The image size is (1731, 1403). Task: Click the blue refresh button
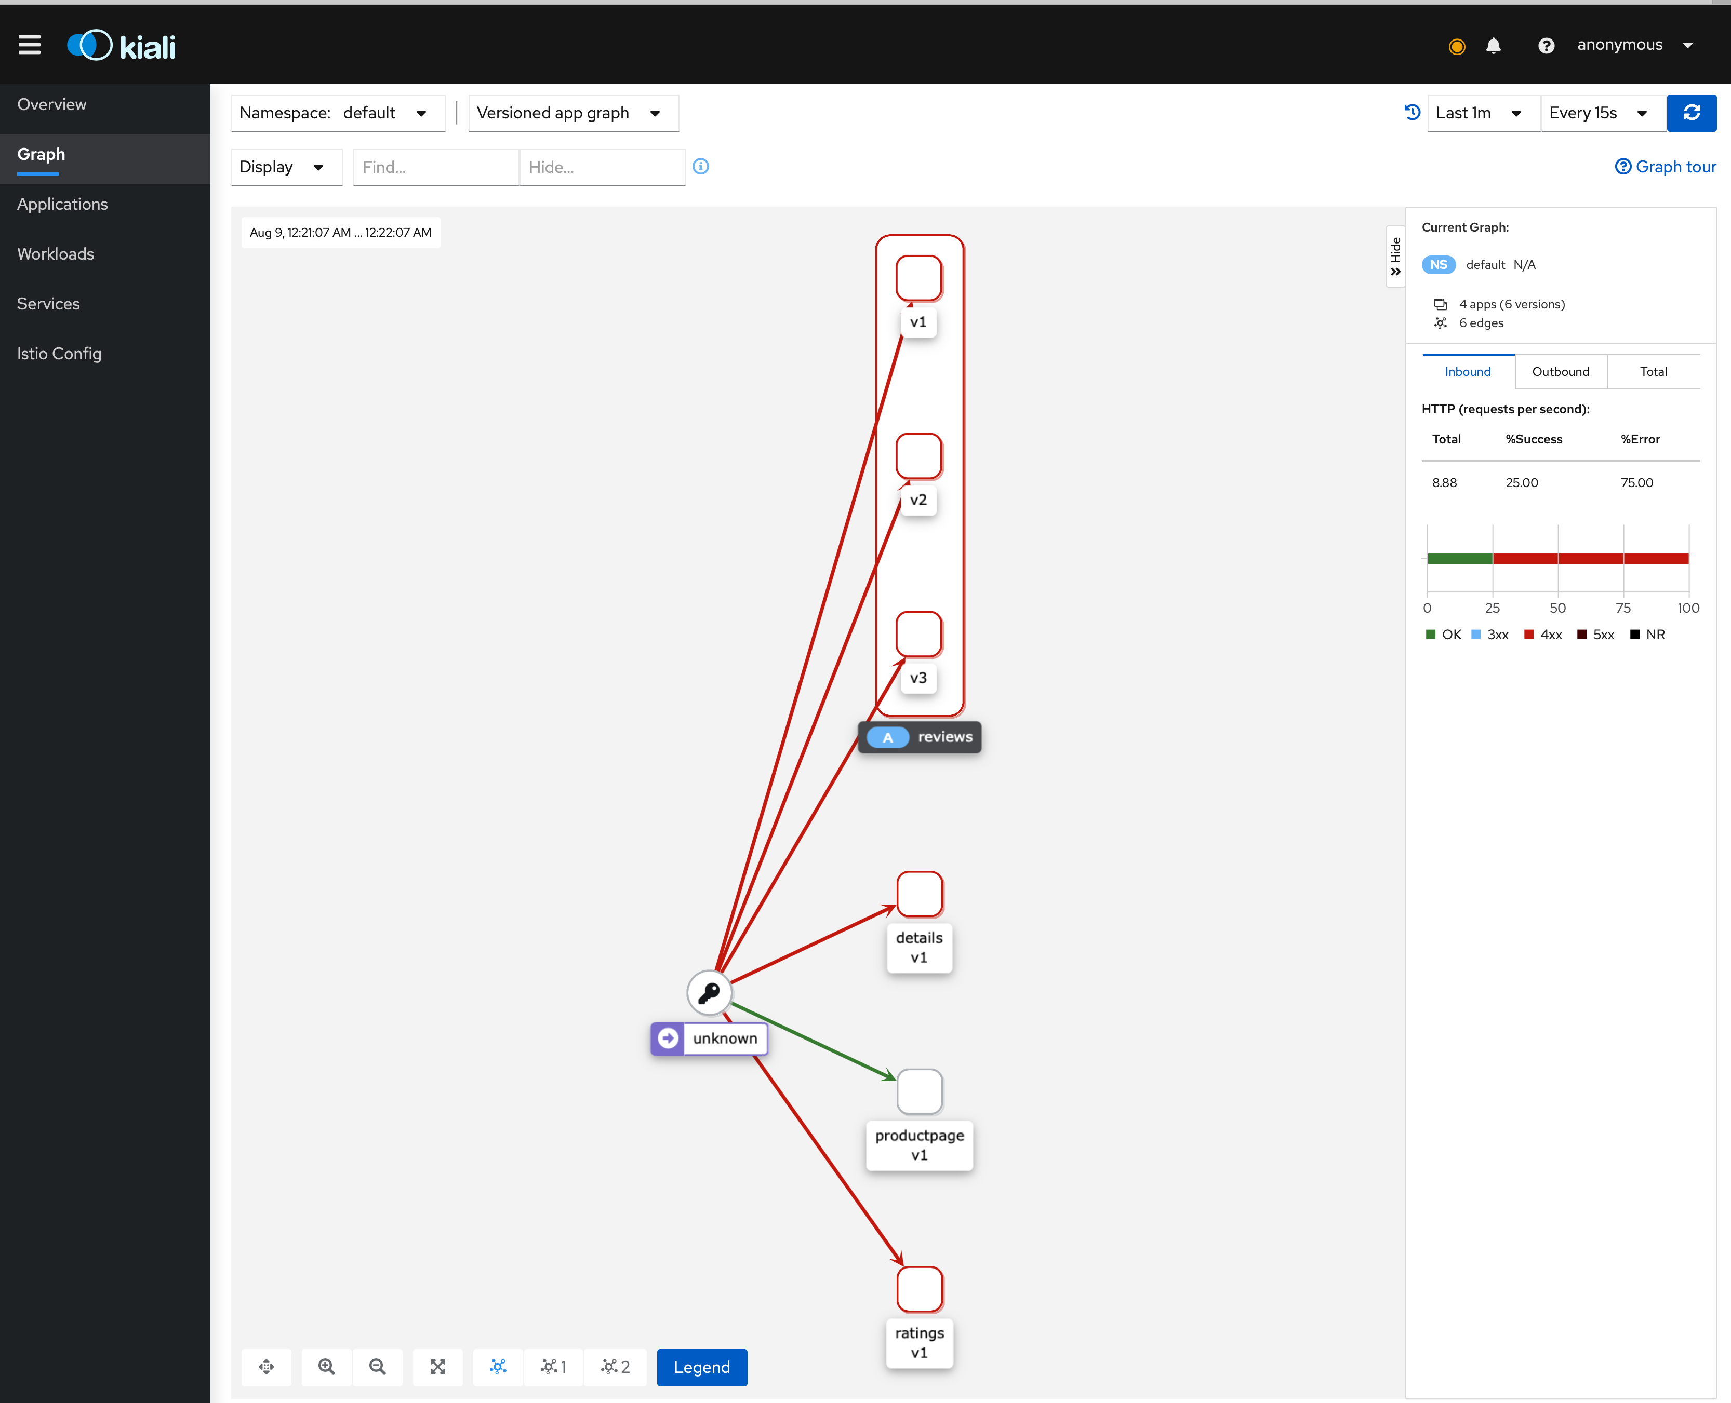coord(1692,113)
